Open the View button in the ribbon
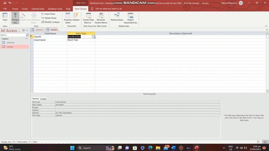 click(x=5, y=18)
